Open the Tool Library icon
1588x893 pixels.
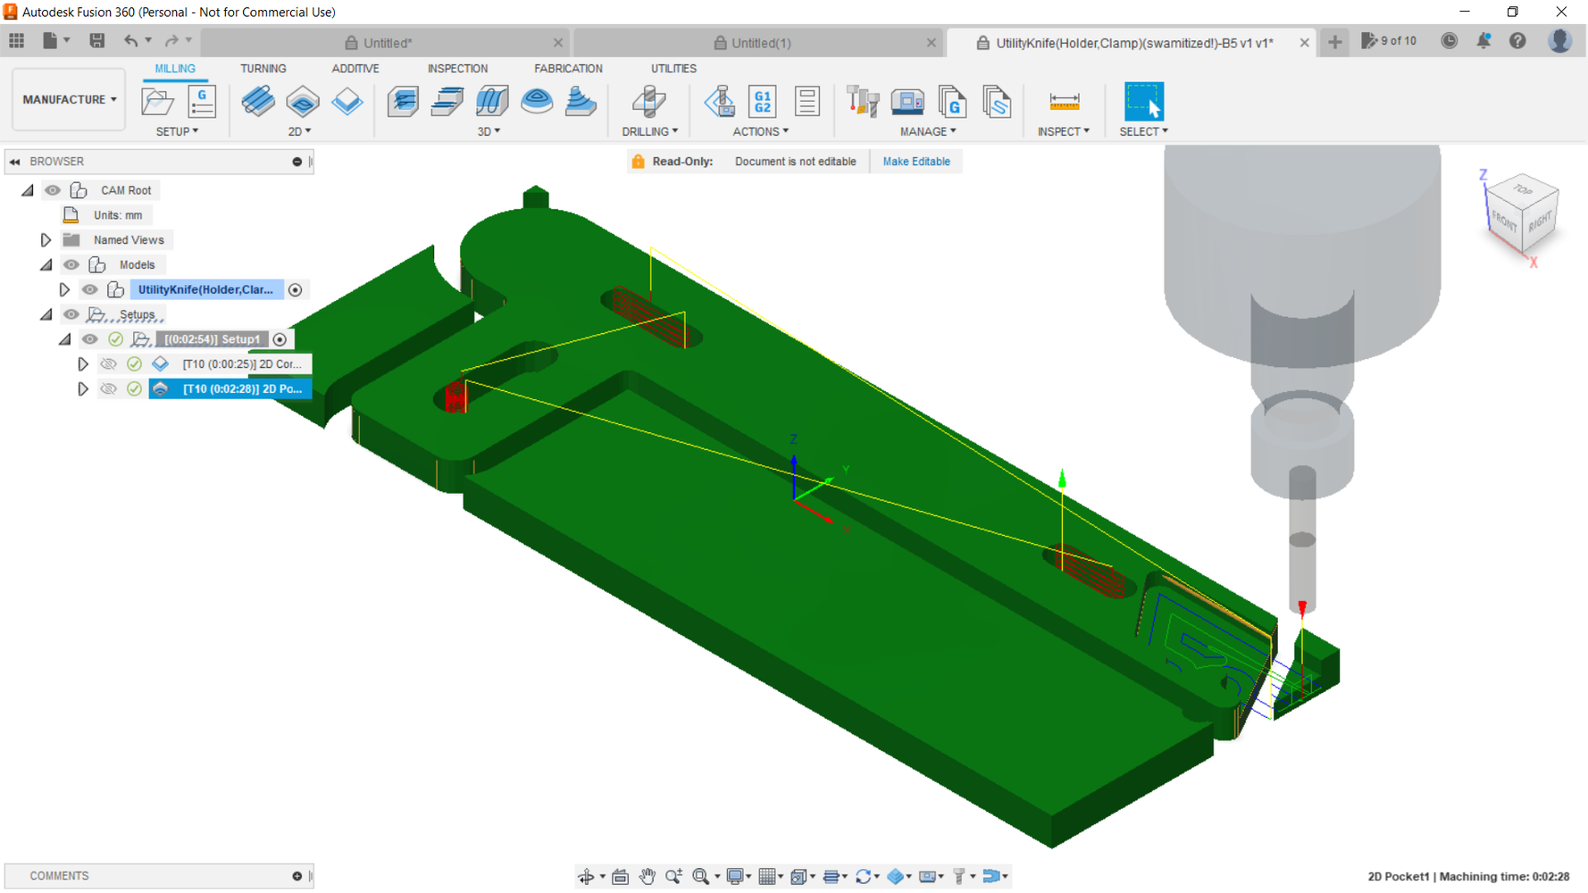pyautogui.click(x=863, y=102)
